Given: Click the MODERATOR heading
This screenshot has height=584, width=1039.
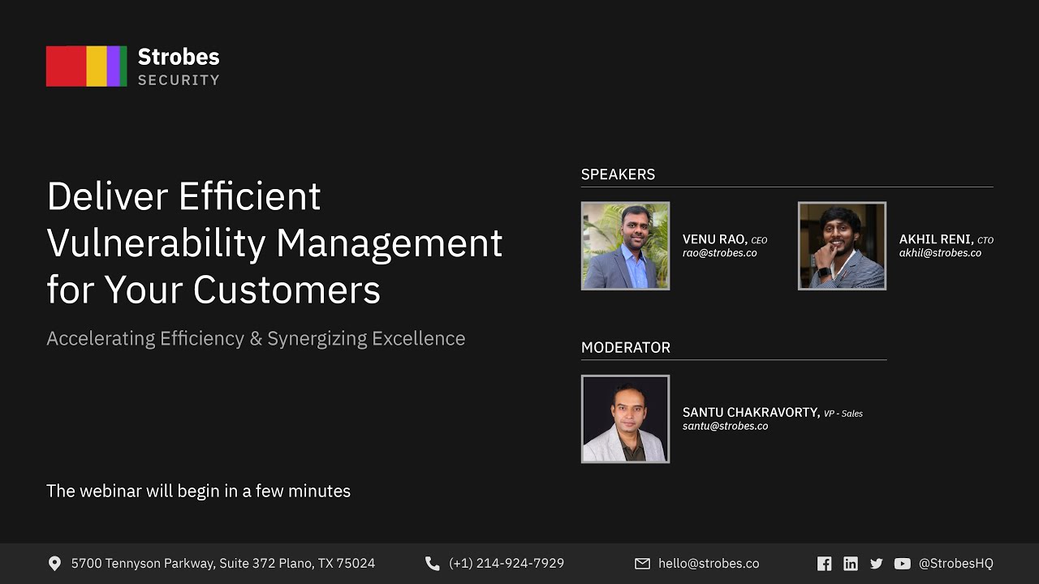Looking at the screenshot, I should click(626, 347).
